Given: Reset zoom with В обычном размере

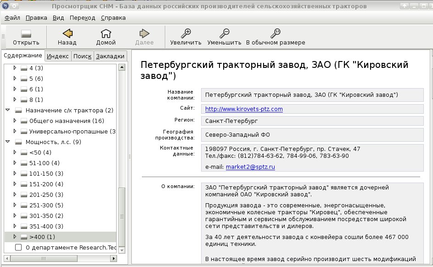Looking at the screenshot, I should point(276,33).
